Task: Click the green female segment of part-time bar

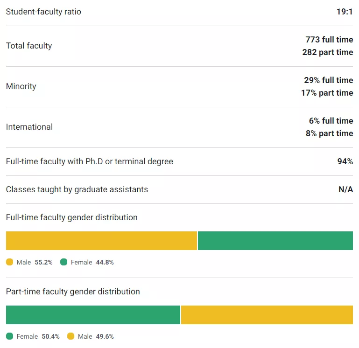Action: tap(93, 315)
